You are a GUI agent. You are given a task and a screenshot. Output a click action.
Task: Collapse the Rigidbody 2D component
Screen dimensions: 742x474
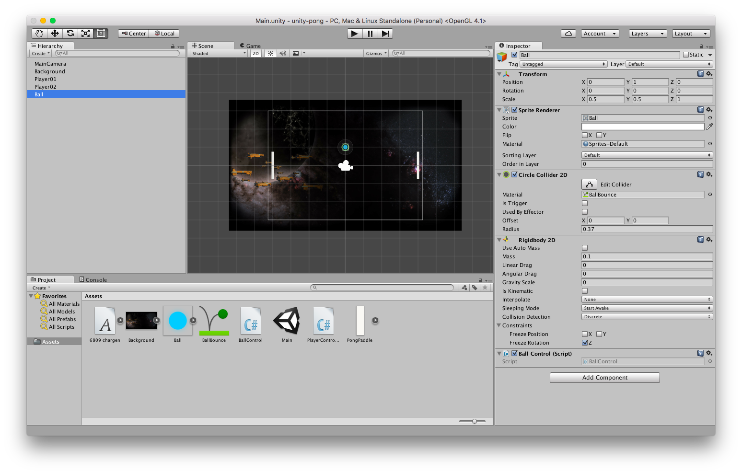tap(499, 240)
